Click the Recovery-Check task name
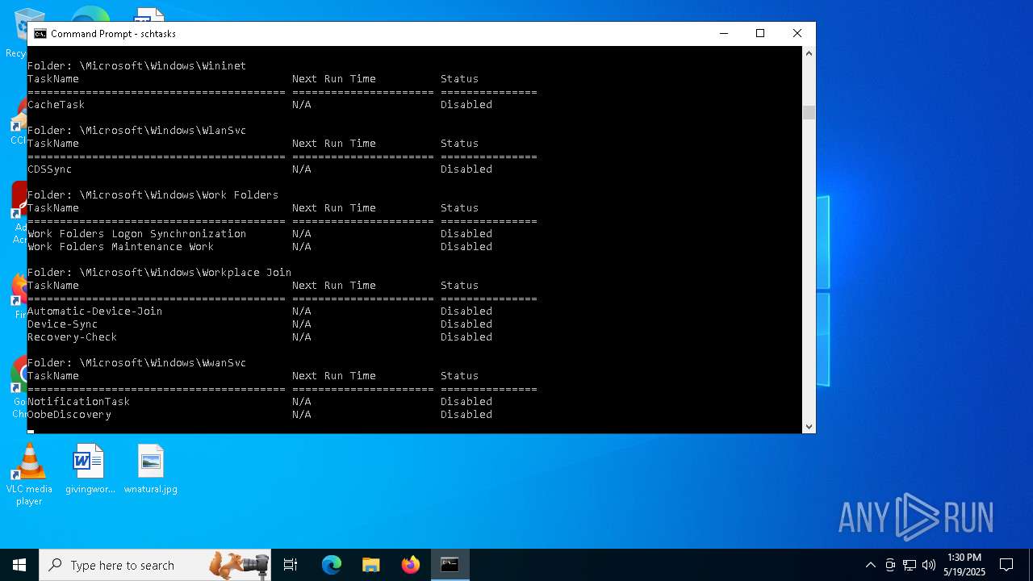The height and width of the screenshot is (581, 1033). coord(73,337)
